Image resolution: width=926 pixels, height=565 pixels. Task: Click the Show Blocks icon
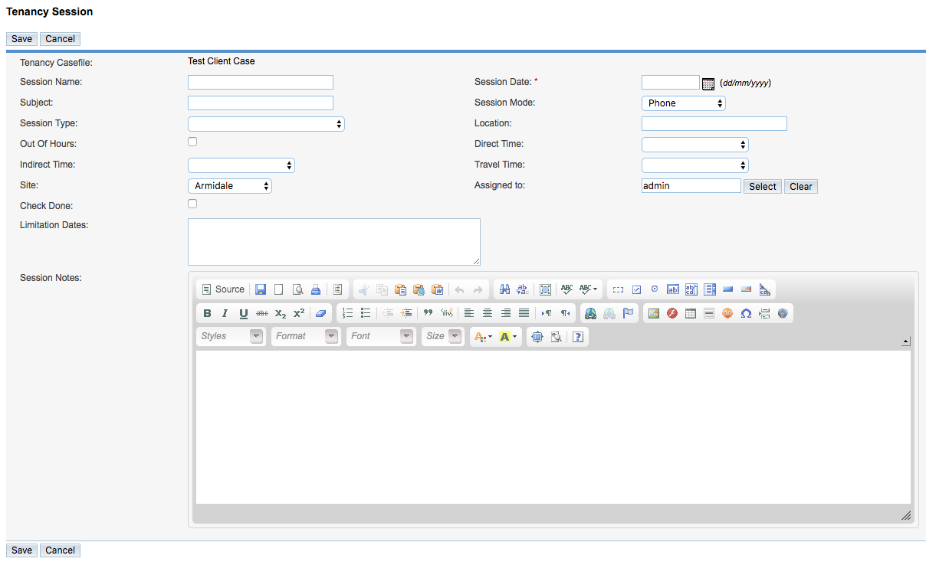tap(556, 337)
